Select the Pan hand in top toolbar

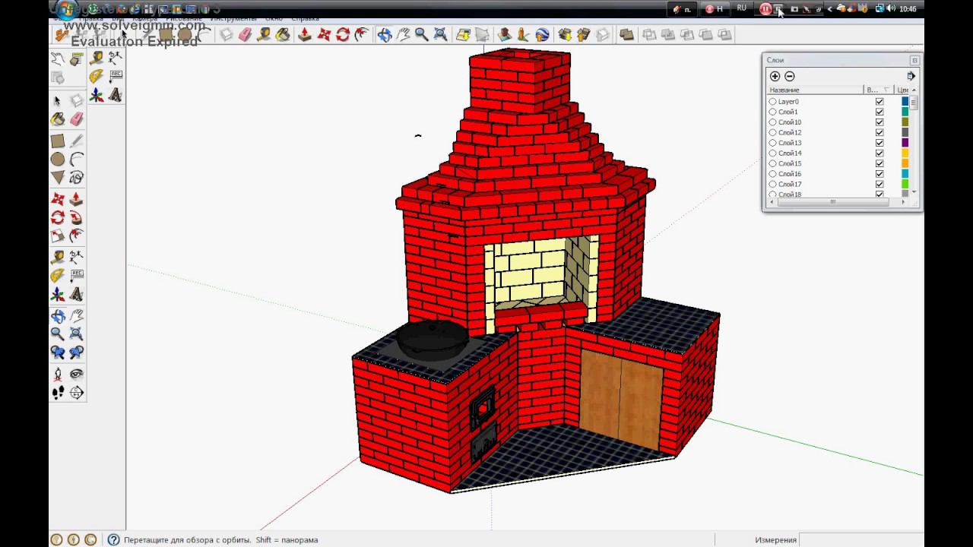[x=403, y=34]
